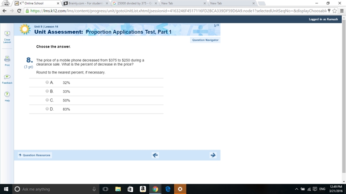Go to previous question with left arrow
This screenshot has height=194, width=346.
pyautogui.click(x=155, y=155)
